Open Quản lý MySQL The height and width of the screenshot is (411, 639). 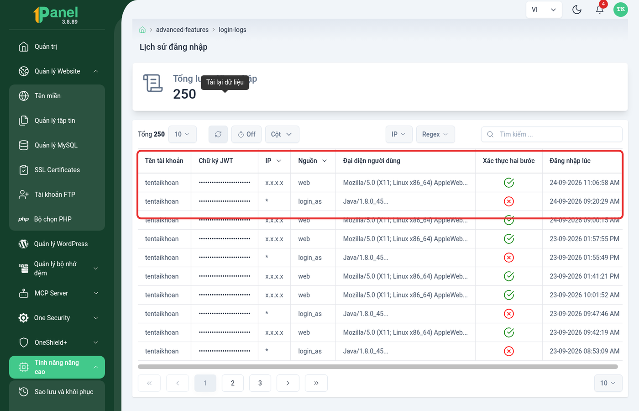pyautogui.click(x=57, y=145)
